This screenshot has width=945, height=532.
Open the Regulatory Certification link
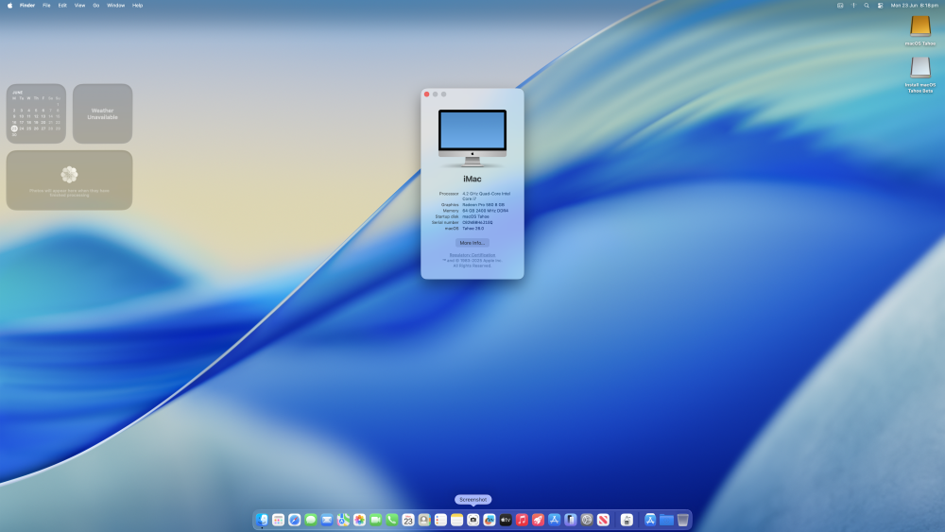pos(472,255)
